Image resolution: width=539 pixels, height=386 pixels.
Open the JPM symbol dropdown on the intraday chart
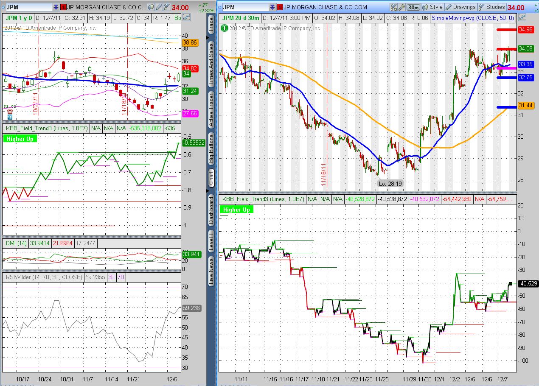pos(273,7)
